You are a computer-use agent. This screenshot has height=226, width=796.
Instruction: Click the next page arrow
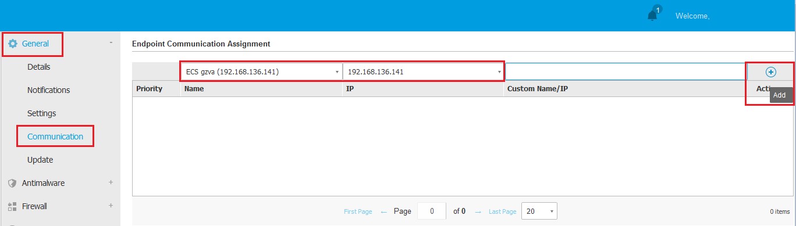(478, 212)
